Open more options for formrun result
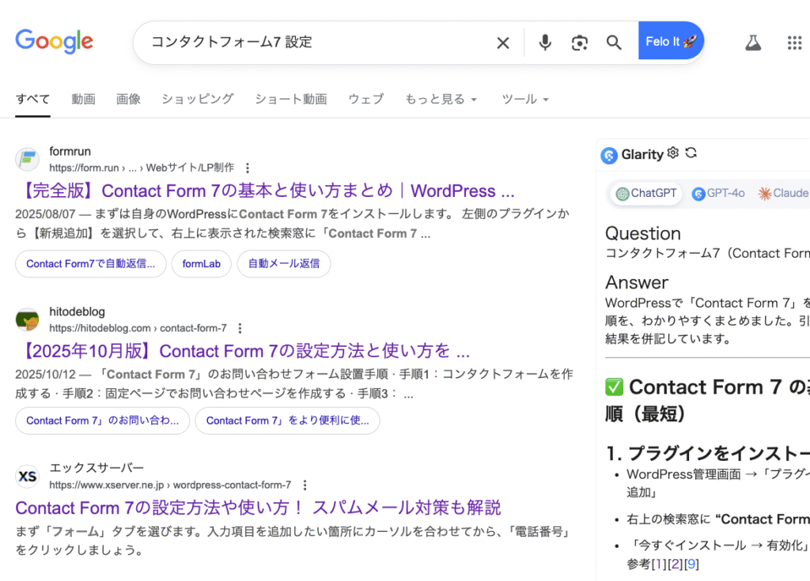Viewport: 810px width, 581px height. pos(248,168)
